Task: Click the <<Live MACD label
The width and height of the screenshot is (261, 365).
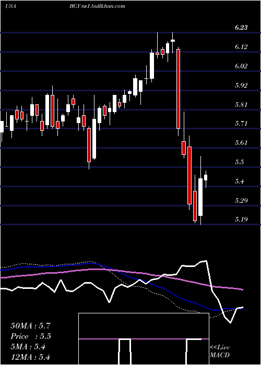Action: [220, 351]
